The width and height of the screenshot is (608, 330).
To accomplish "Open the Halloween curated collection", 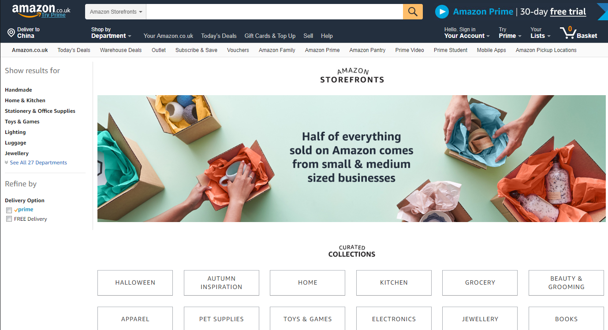I will [135, 283].
